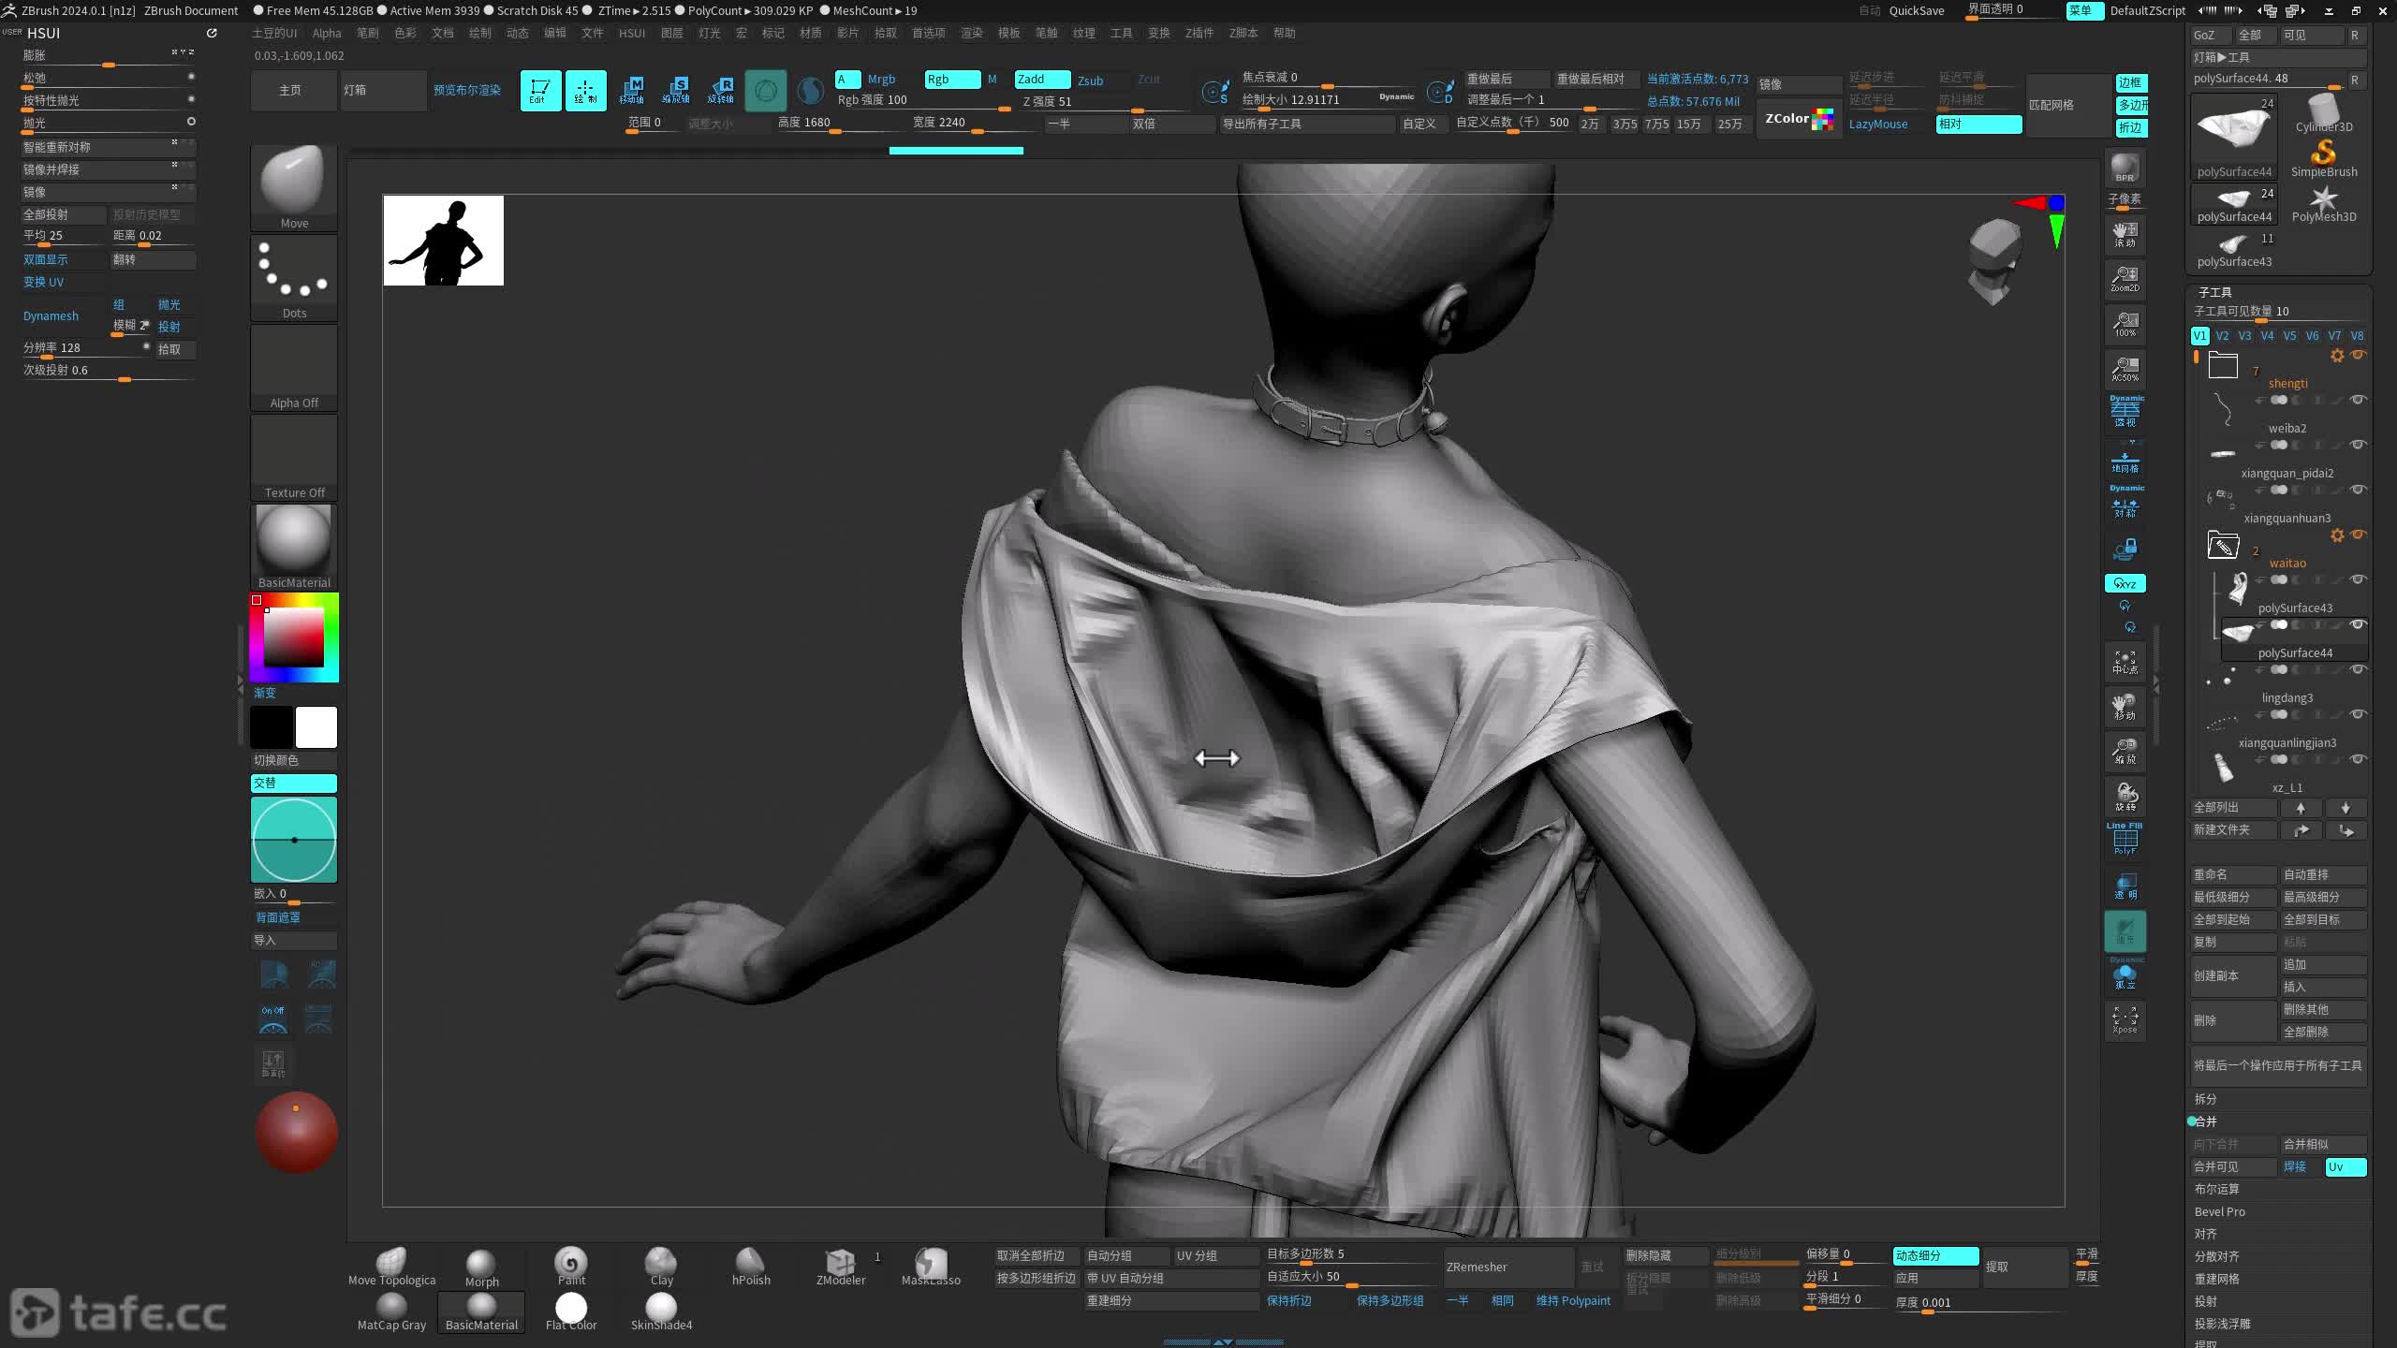Image resolution: width=2397 pixels, height=1348 pixels.
Task: Click the 创建副本 button
Action: pos(2234,975)
